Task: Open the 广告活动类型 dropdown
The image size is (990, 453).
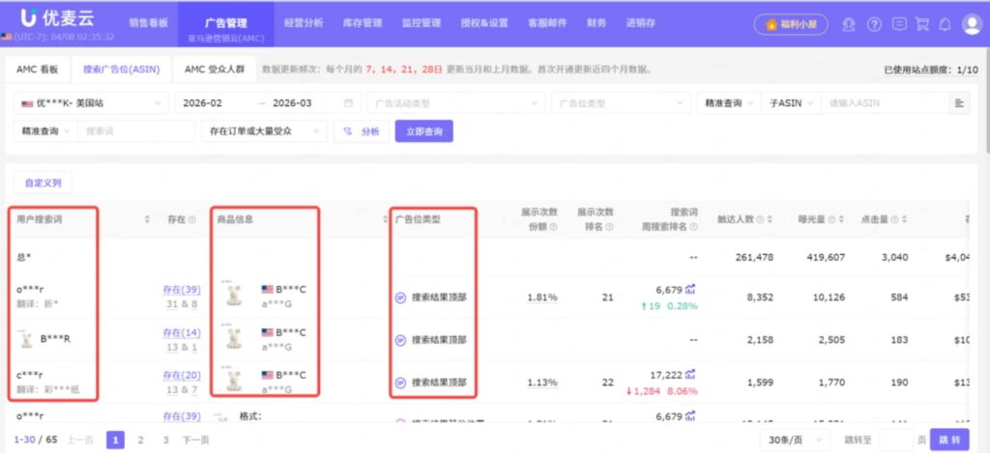Action: point(456,102)
